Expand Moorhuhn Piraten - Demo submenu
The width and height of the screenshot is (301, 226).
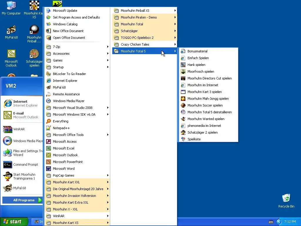pyautogui.click(x=145, y=17)
